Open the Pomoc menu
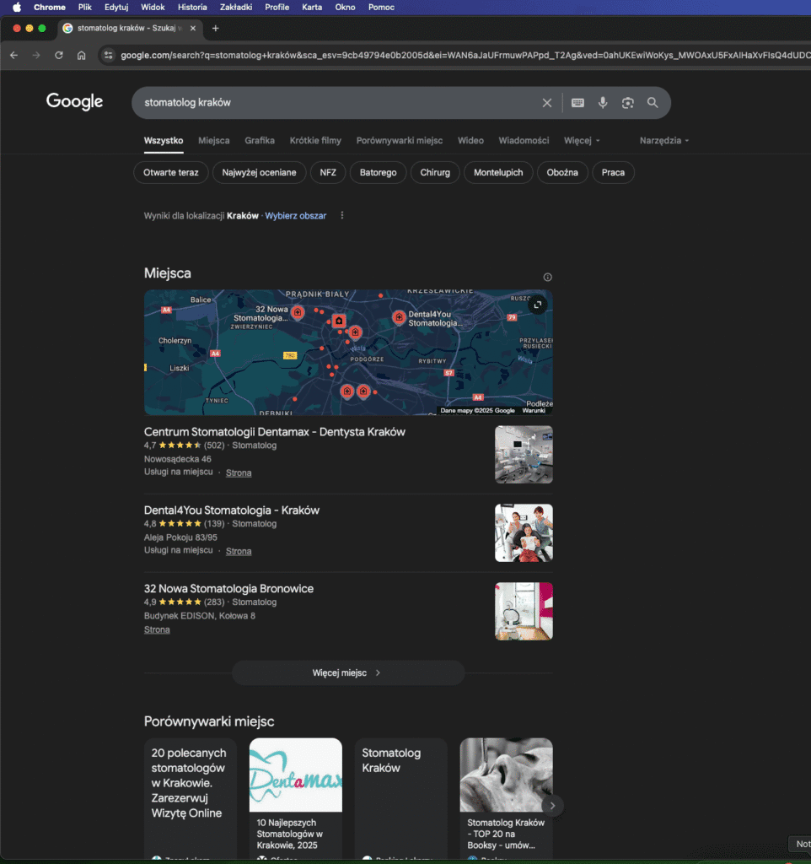 381,7
